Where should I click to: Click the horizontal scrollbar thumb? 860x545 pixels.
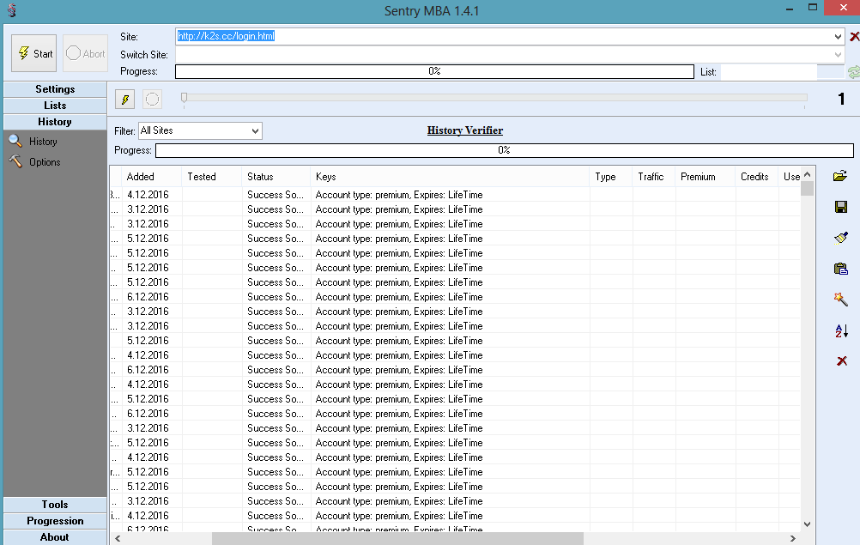coord(397,538)
